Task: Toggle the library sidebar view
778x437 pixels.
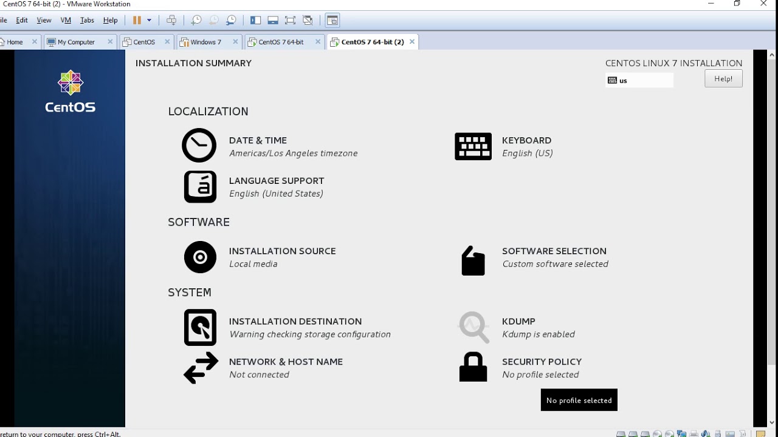Action: pos(255,20)
